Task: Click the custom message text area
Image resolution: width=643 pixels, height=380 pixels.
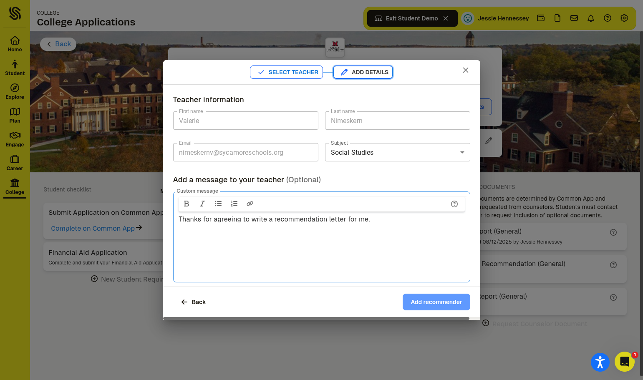Action: tap(321, 247)
